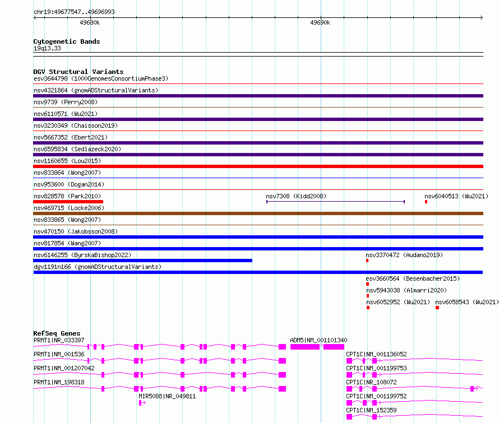The width and height of the screenshot is (499, 423).
Task: Click the 49680k ruler tick label
Action: click(90, 22)
